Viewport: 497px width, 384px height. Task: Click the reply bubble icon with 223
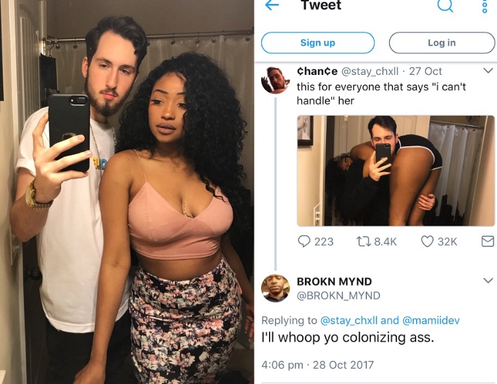[304, 242]
